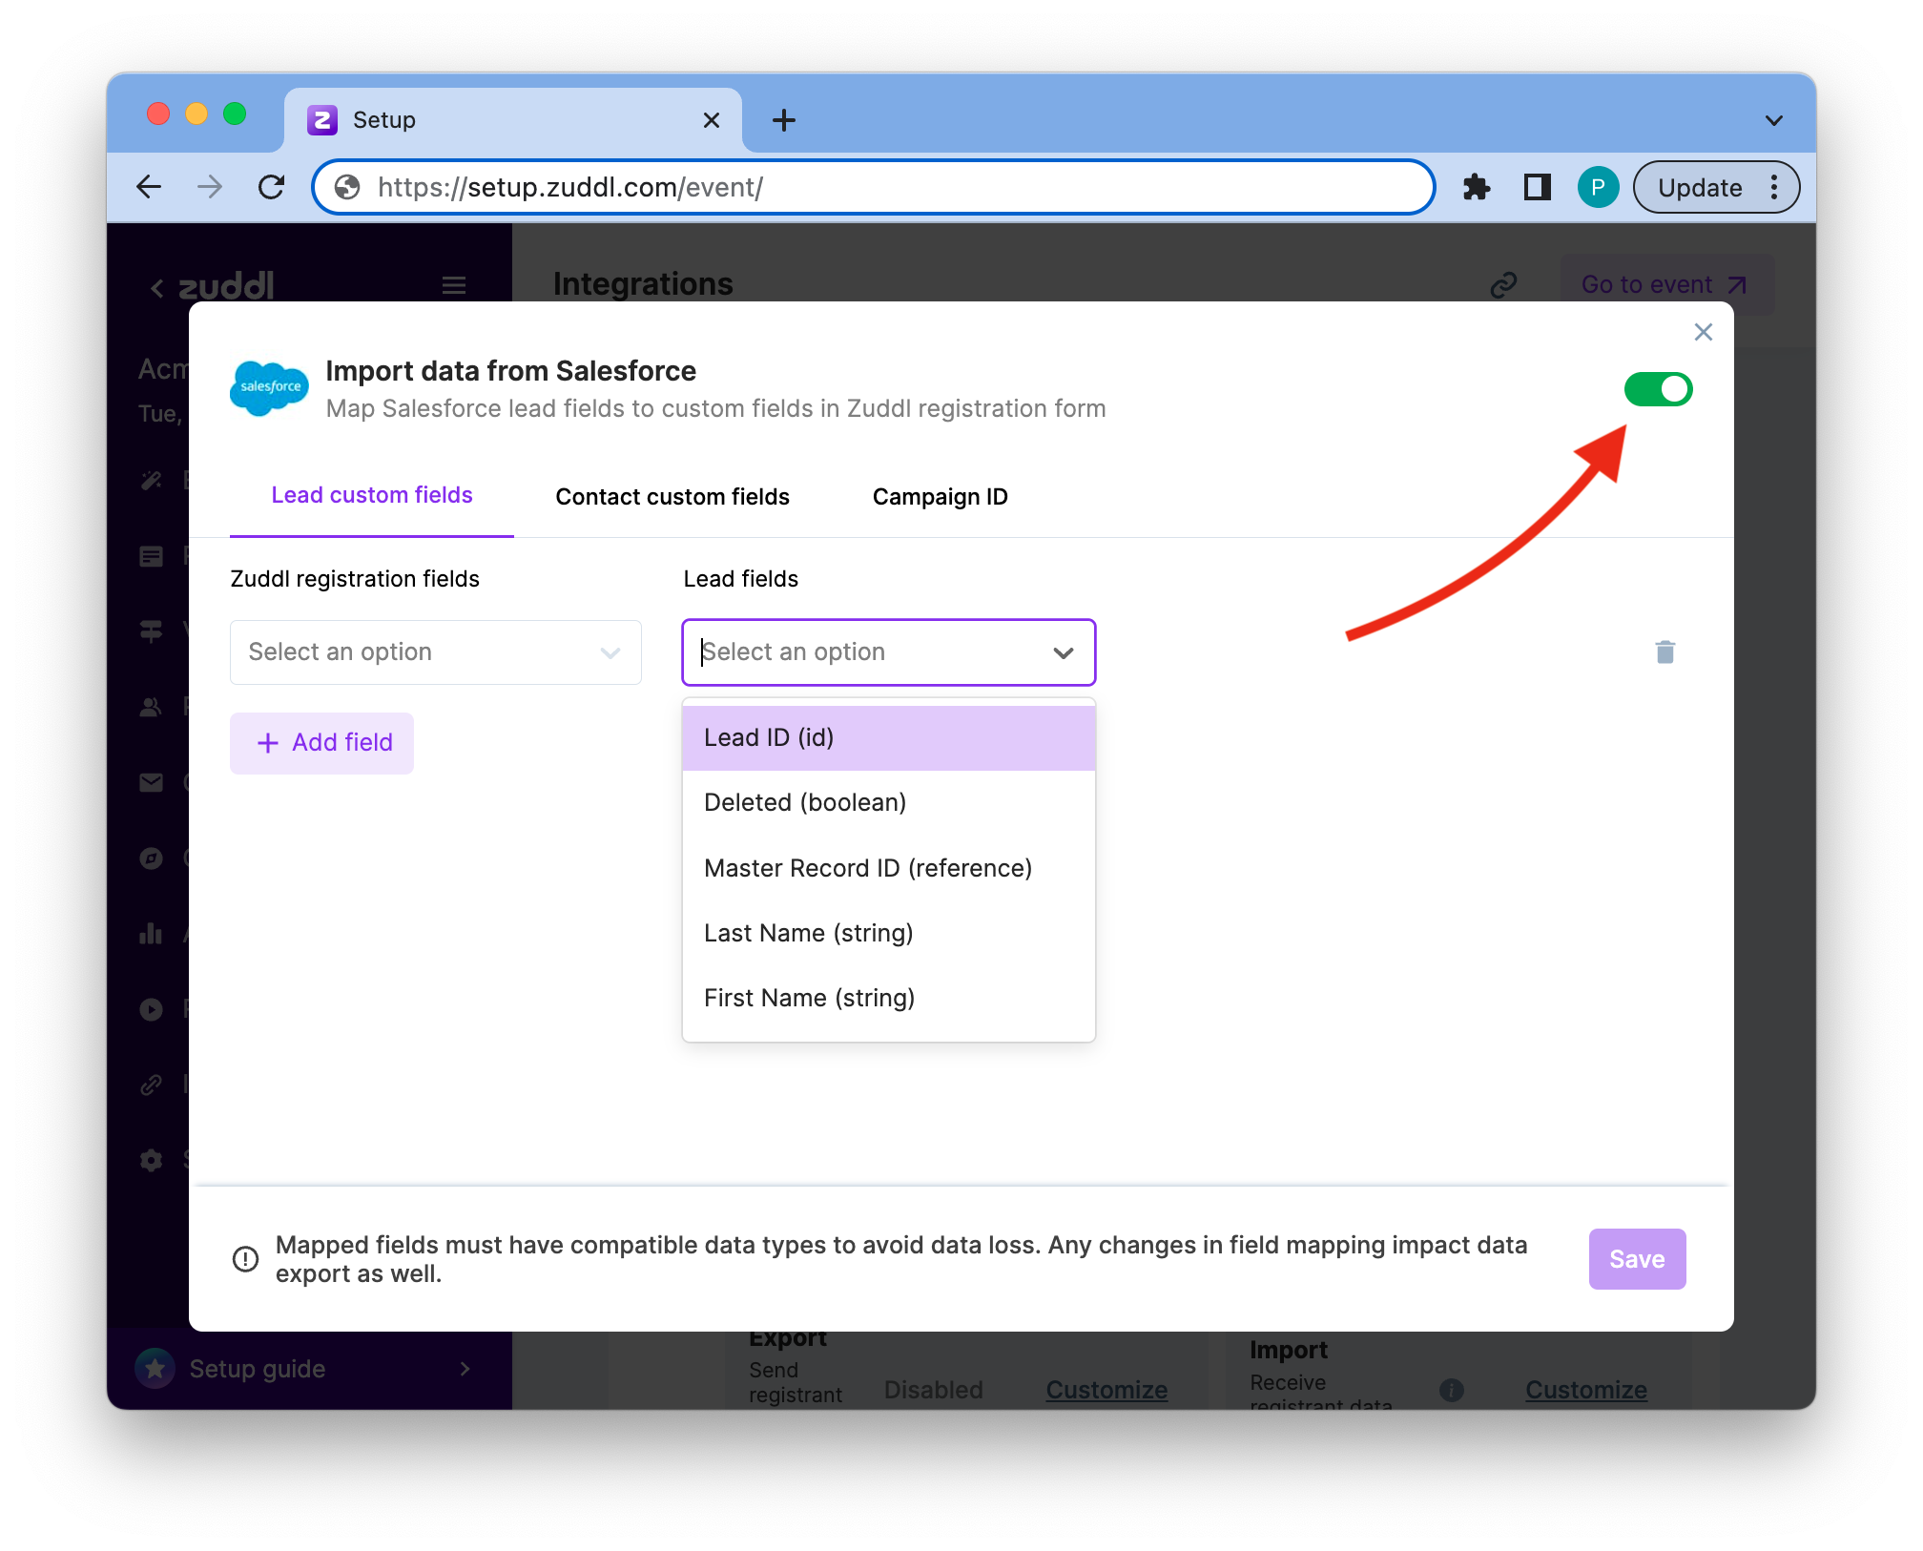
Task: Open a new browser tab
Action: tap(783, 120)
